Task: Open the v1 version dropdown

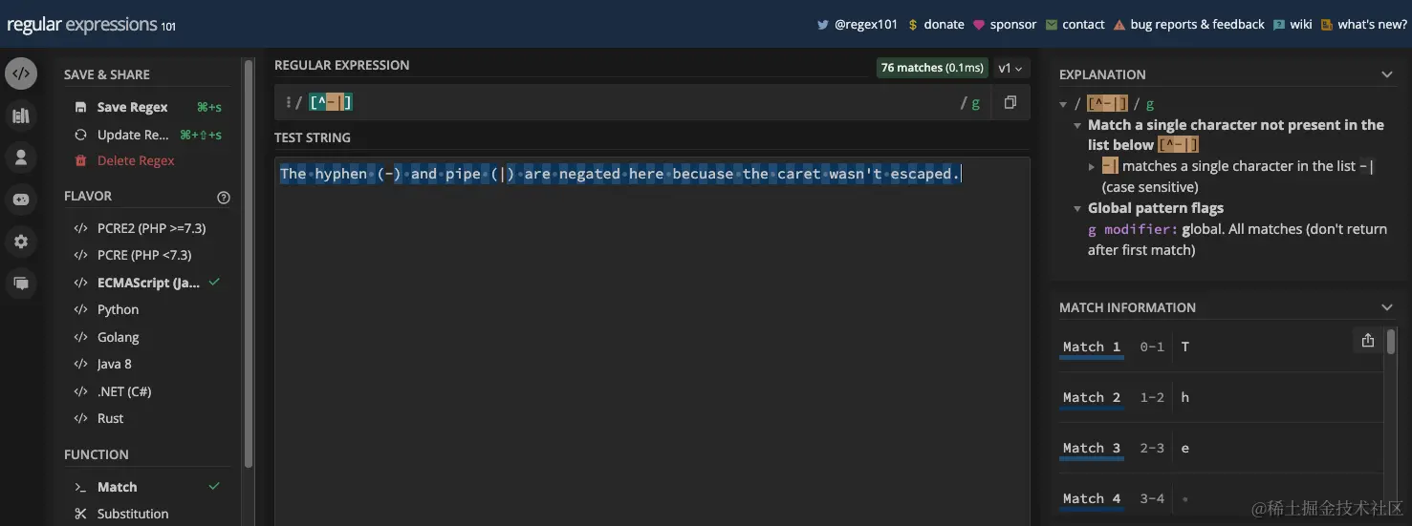Action: point(1010,68)
